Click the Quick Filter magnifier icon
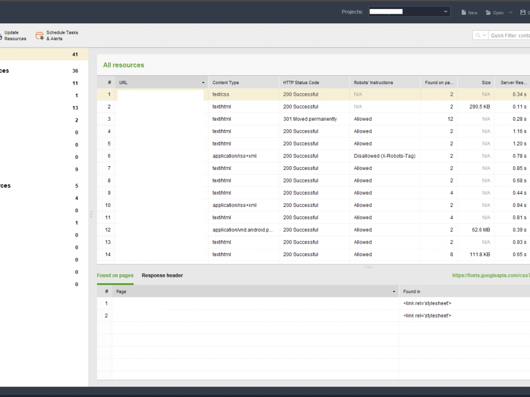Screen dimensions: 530x397 [478, 35]
